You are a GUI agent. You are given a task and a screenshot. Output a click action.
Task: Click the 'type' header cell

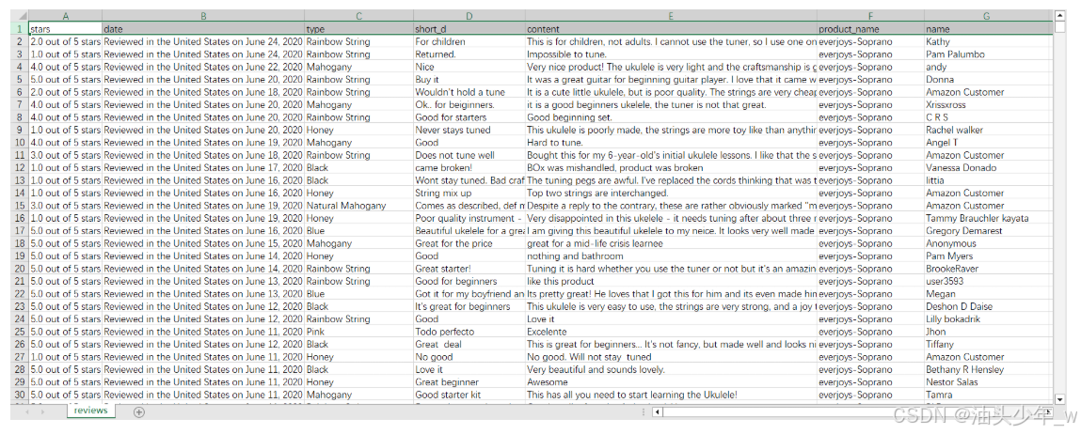[359, 29]
